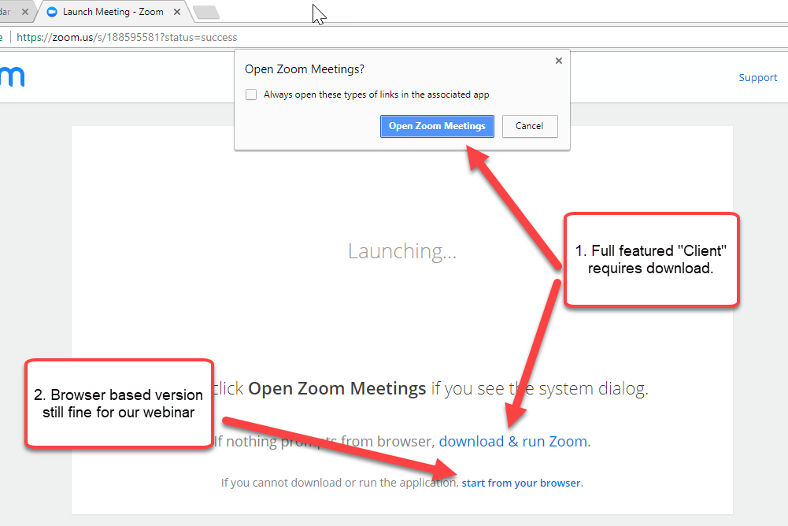788x526 pixels.
Task: Click the zoom.us URL in address bar
Action: coord(127,37)
